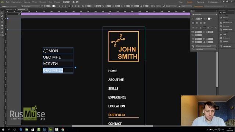The height and width of the screenshot is (132, 235).
Task: Select the Selection tool in left toolbar
Action: pos(2,13)
